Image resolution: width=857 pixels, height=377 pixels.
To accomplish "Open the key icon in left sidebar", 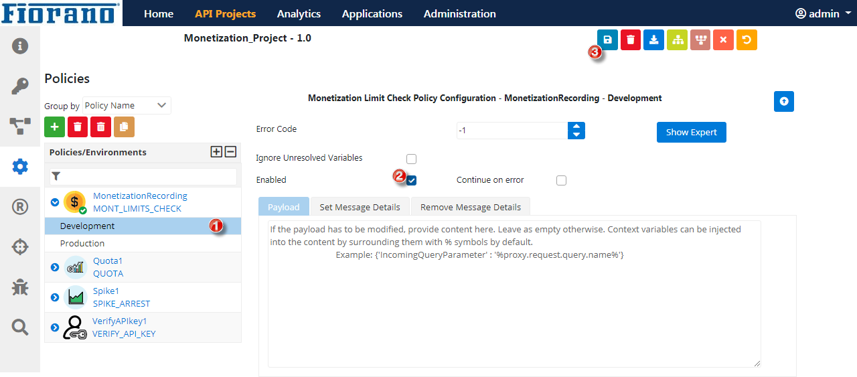I will coord(20,86).
